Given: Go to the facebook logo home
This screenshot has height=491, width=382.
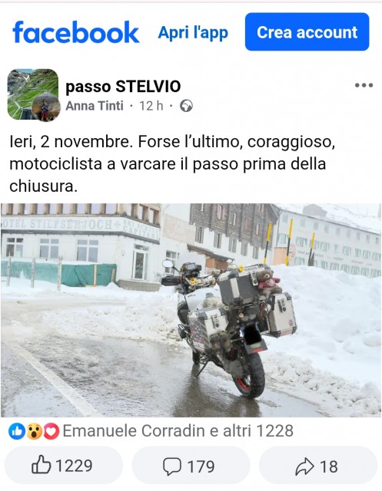Looking at the screenshot, I should point(75,32).
